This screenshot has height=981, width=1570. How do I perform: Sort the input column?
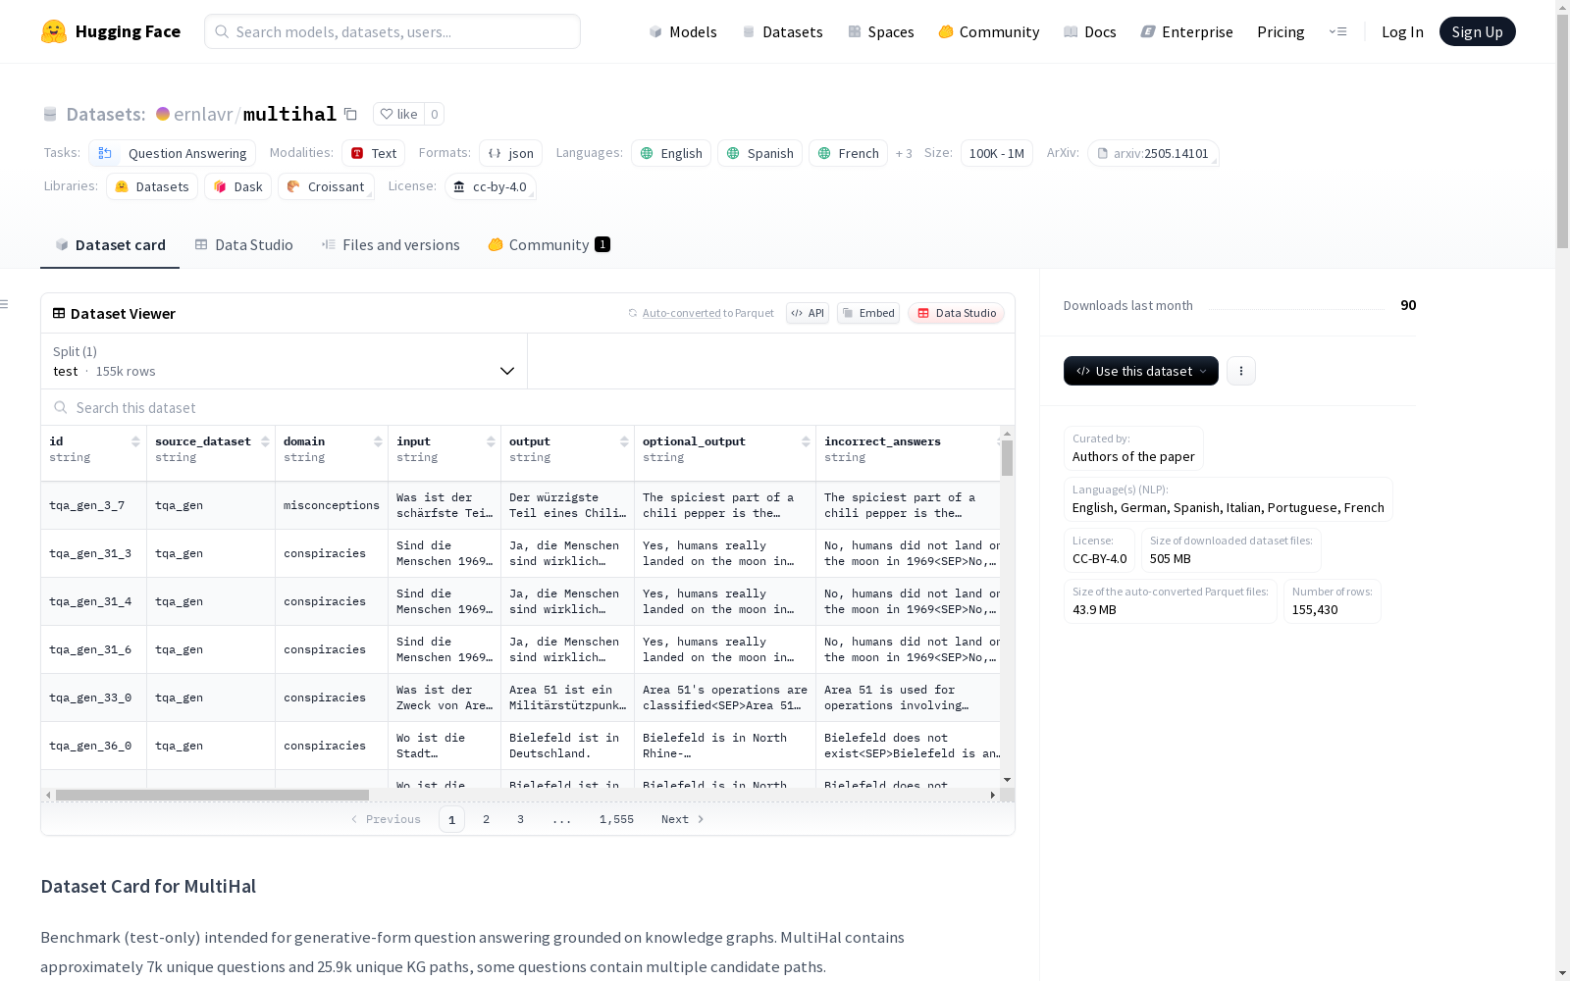pyautogui.click(x=491, y=441)
